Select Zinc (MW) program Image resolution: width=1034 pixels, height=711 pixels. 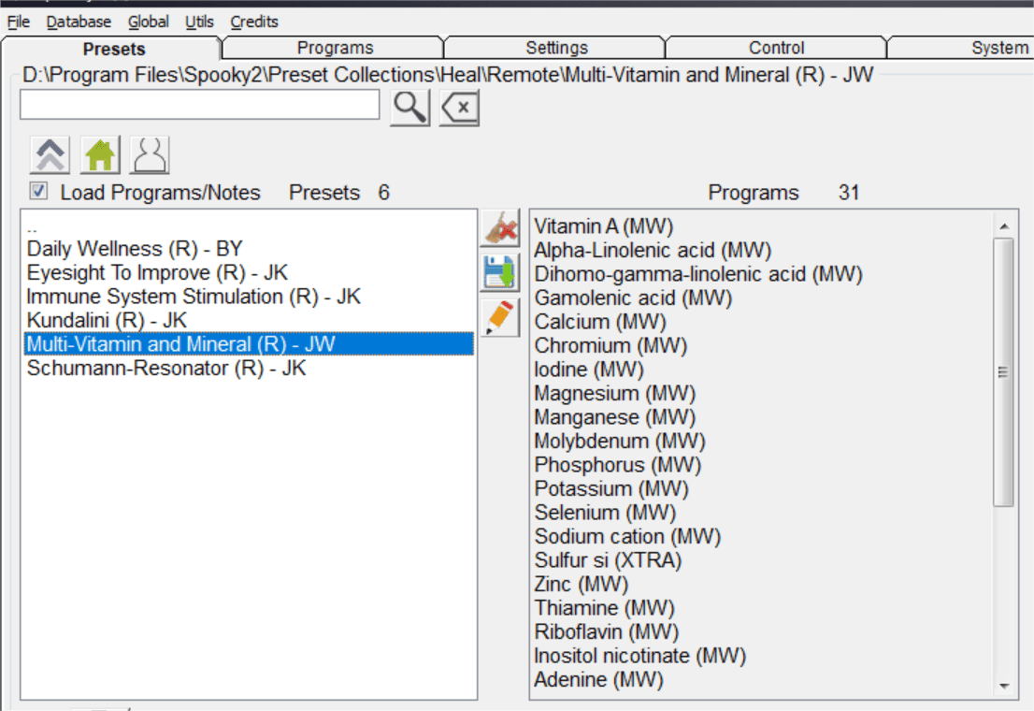point(762,585)
